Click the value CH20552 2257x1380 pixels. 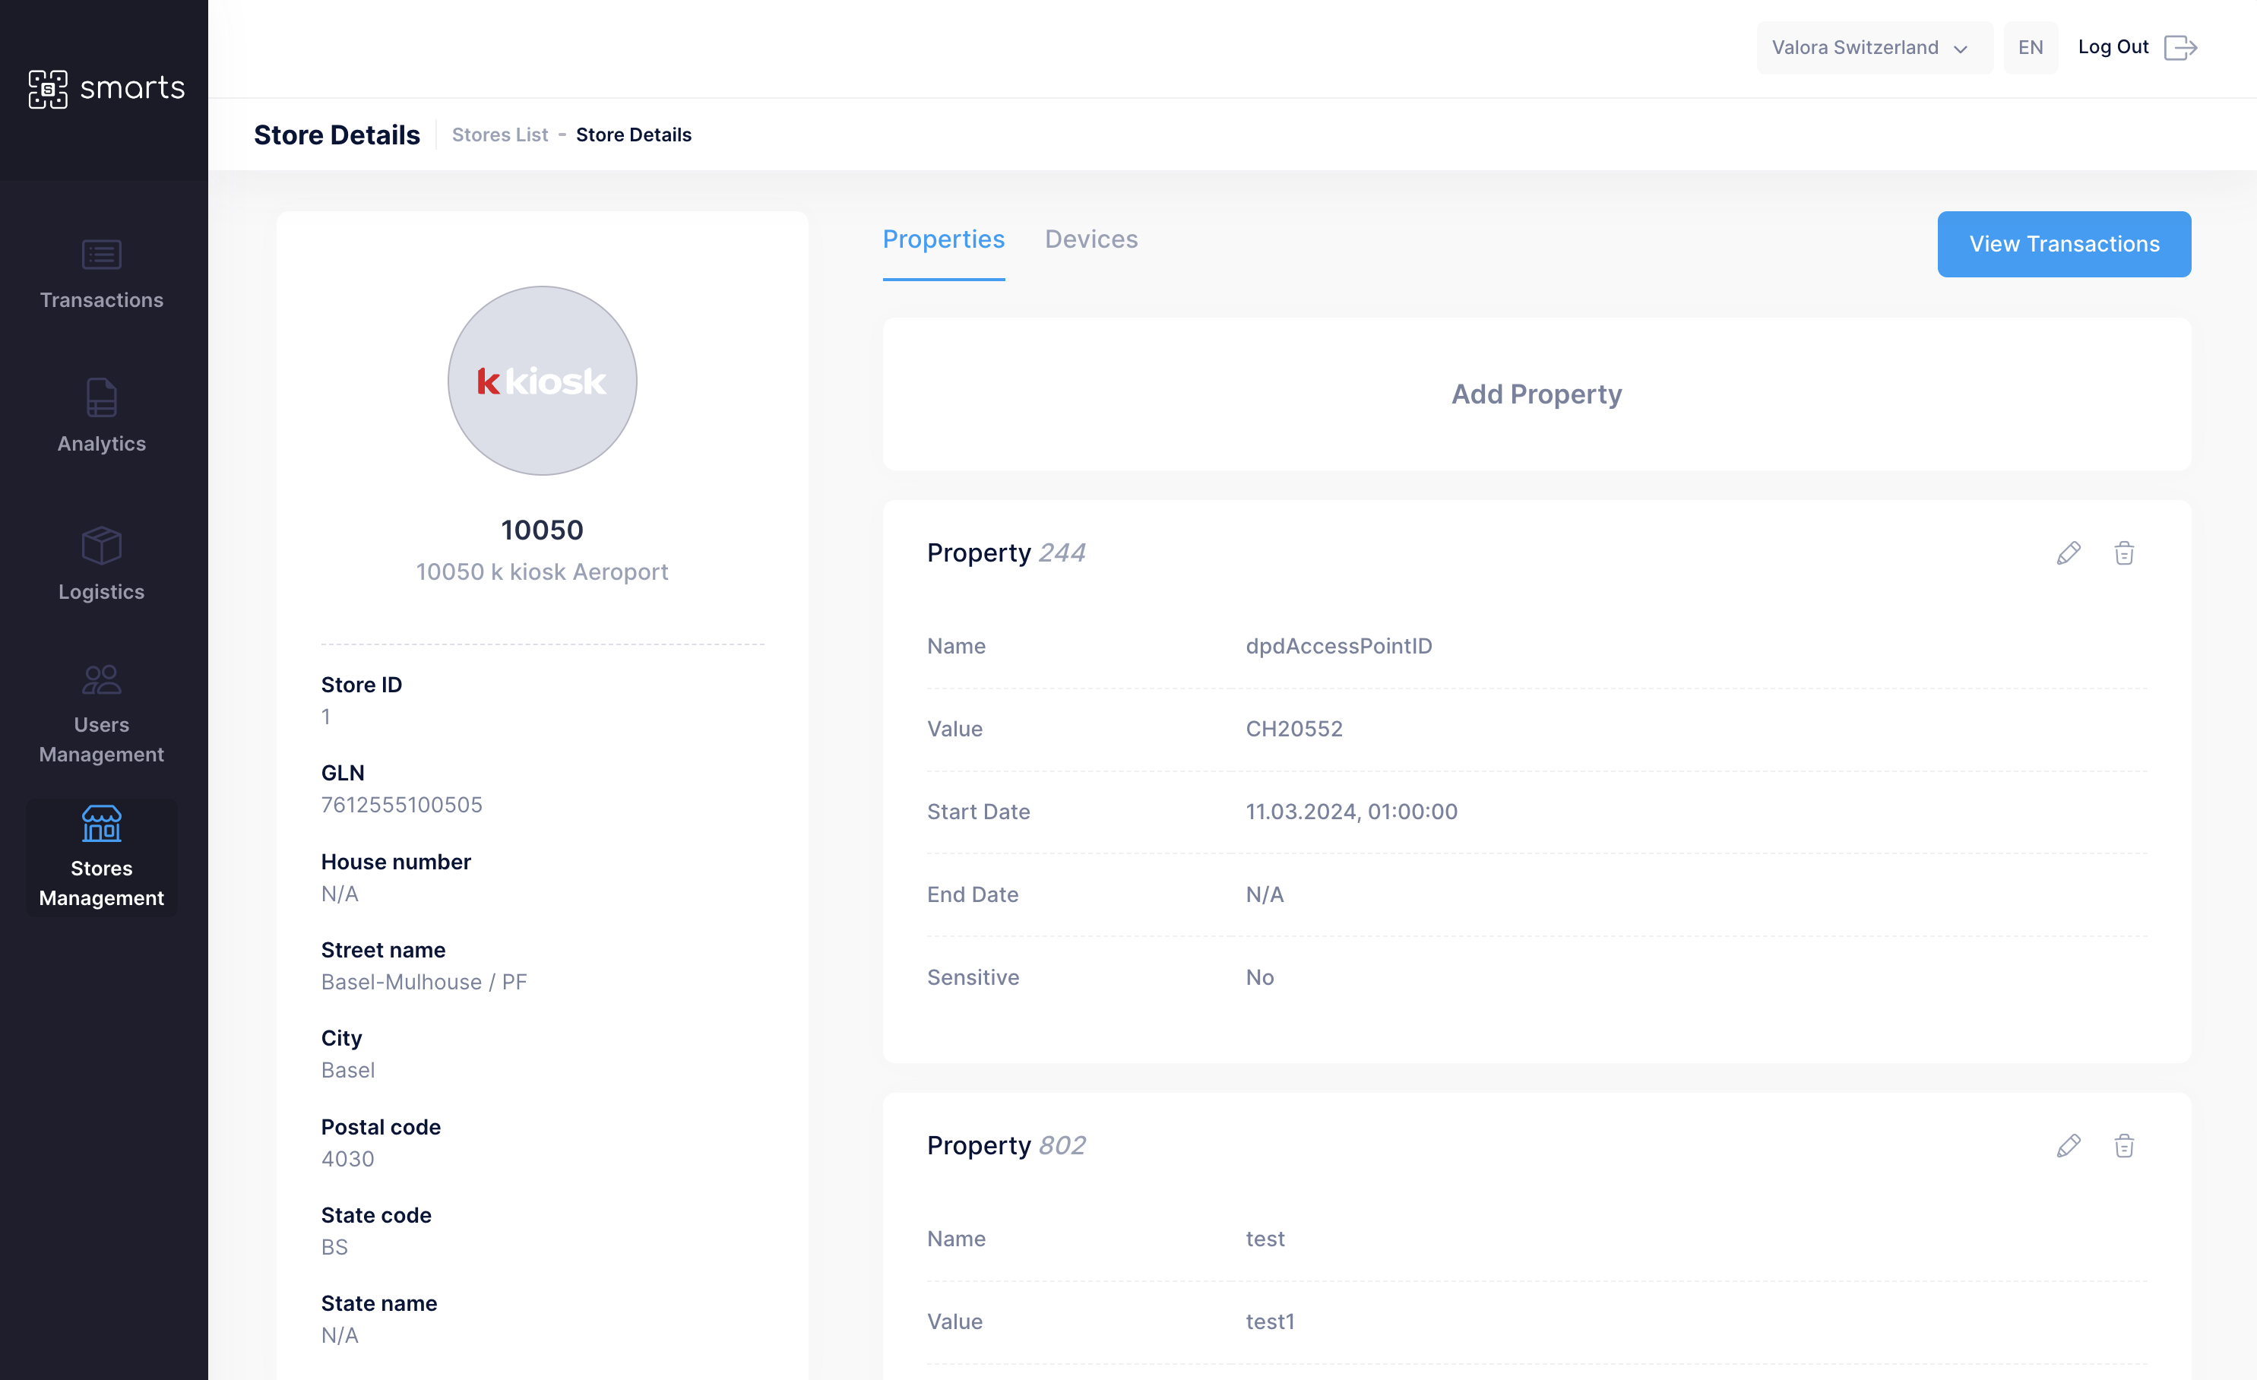pyautogui.click(x=1293, y=729)
